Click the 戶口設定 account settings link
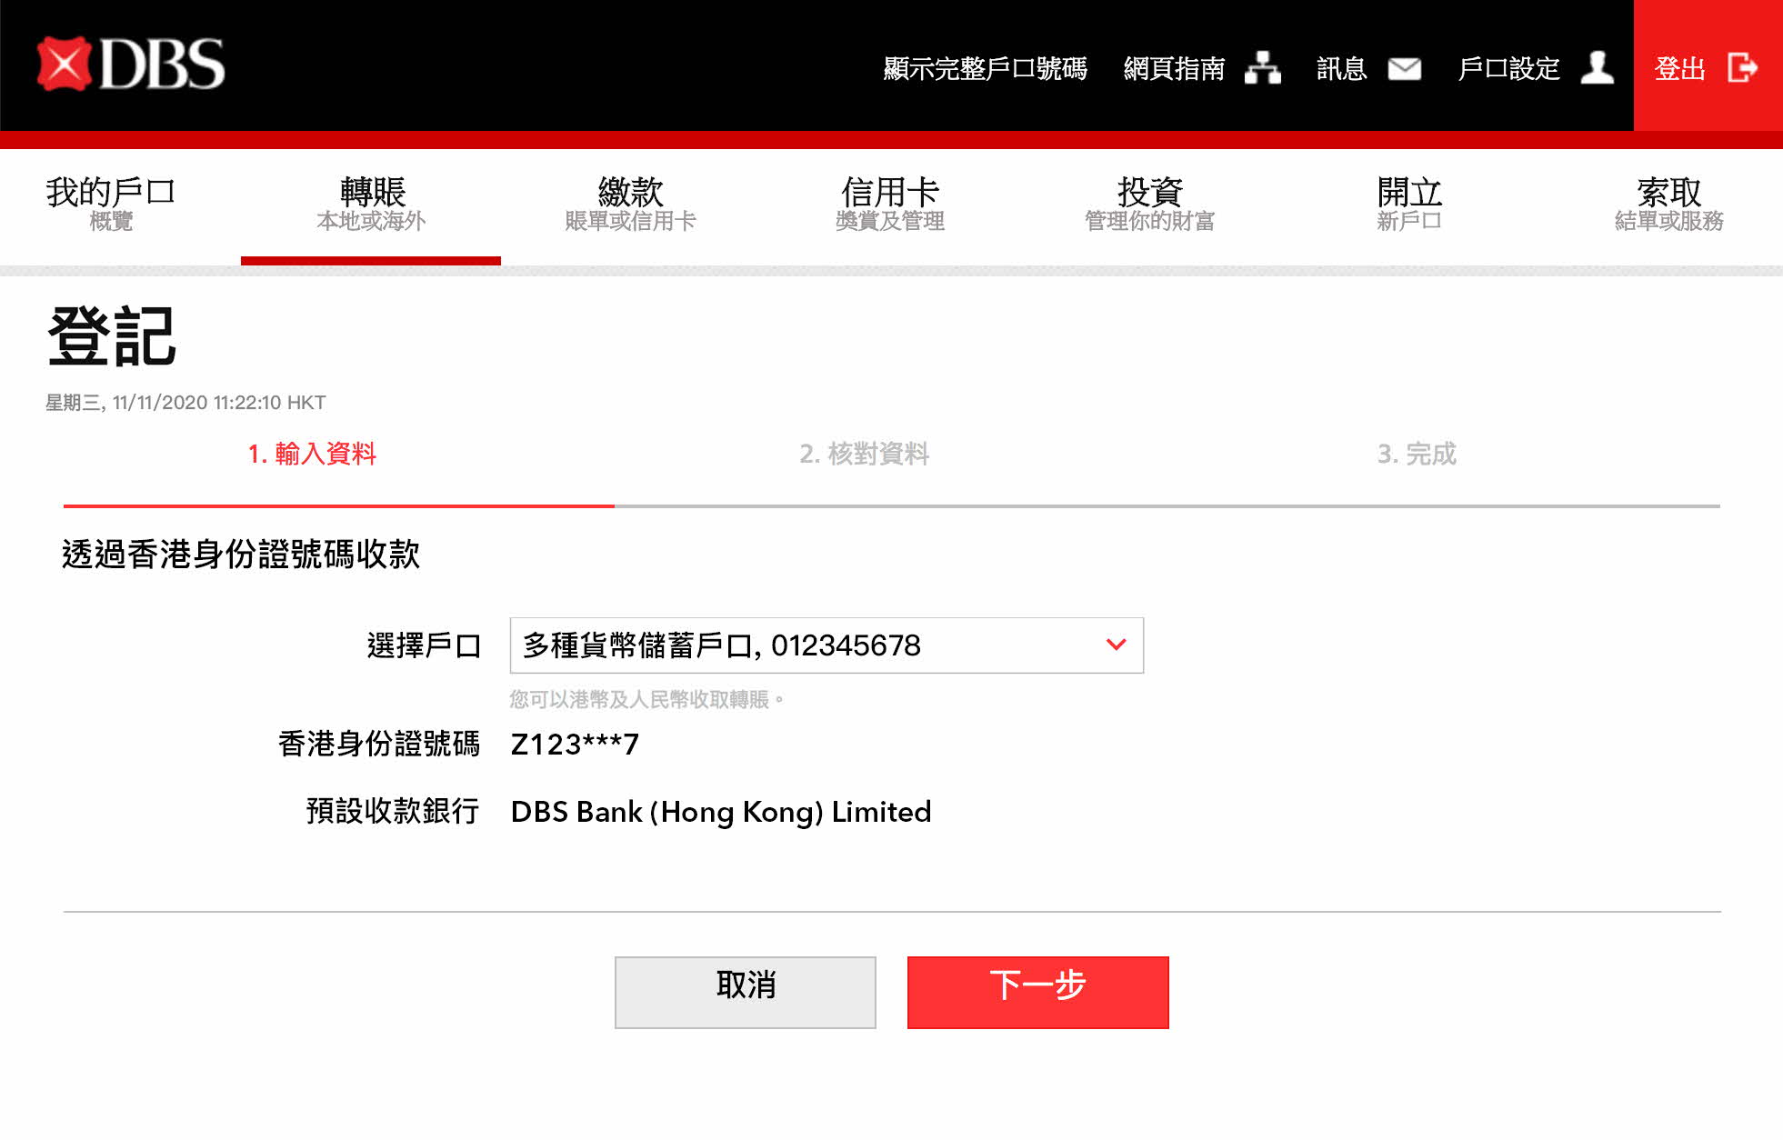Screen dimensions: 1783x1140 1508,68
